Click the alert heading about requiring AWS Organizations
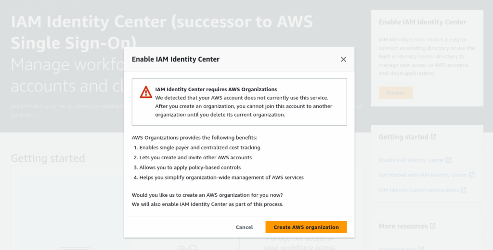The image size is (493, 250). [x=216, y=89]
